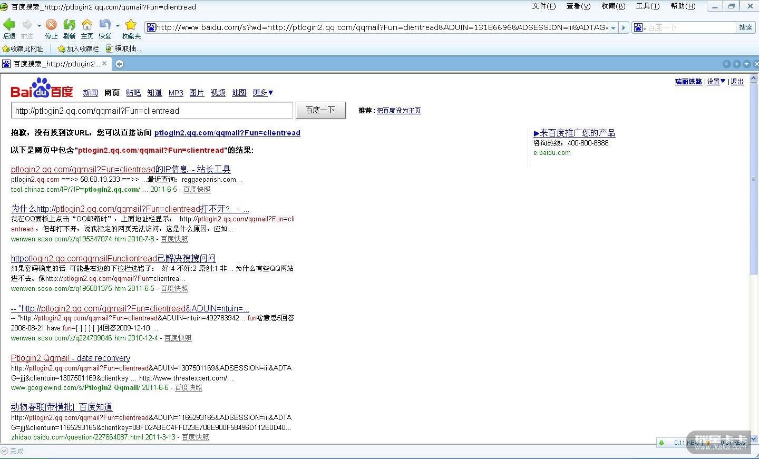759x459 pixels.
Task: Switch to Baidu 知道 search
Action: [154, 93]
